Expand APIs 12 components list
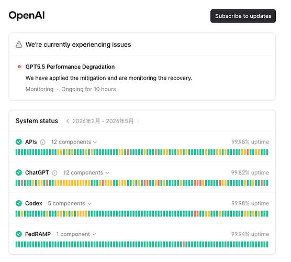Image resolution: width=291 pixels, height=262 pixels. click(x=74, y=142)
